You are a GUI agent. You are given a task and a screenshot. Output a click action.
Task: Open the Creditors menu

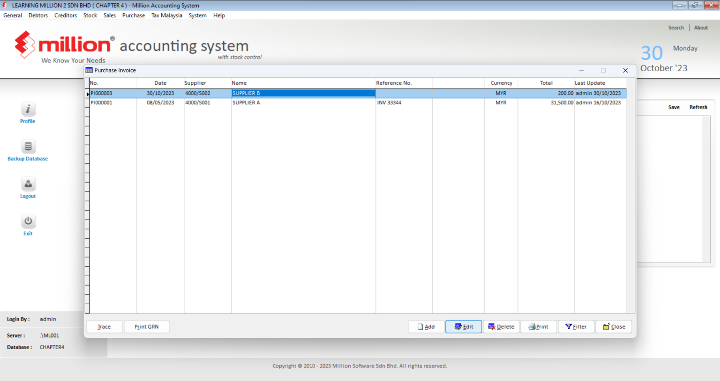click(66, 15)
